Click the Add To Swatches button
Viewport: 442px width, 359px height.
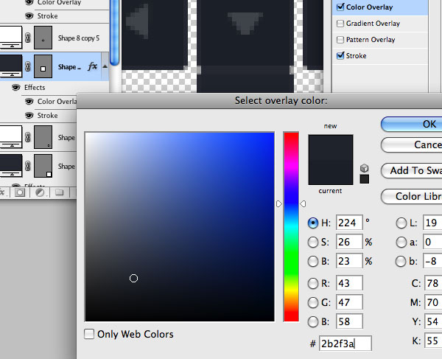[x=412, y=170]
